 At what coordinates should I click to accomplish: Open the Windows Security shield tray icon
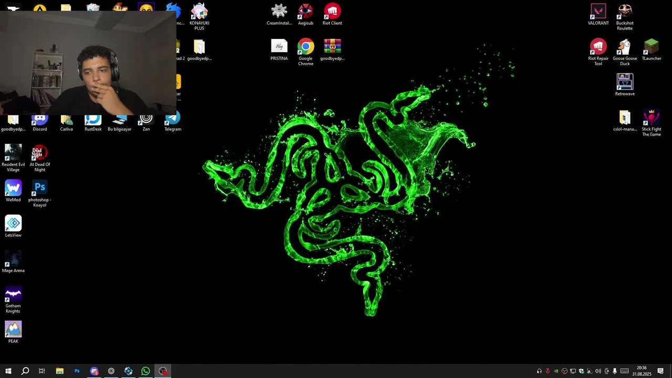(x=581, y=371)
